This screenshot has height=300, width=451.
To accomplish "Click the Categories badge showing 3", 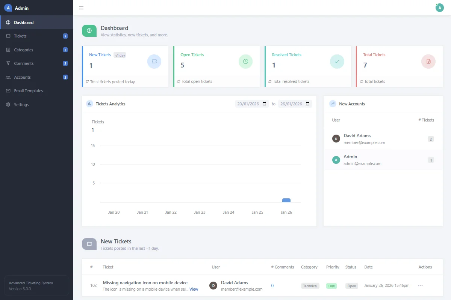I will [x=65, y=50].
